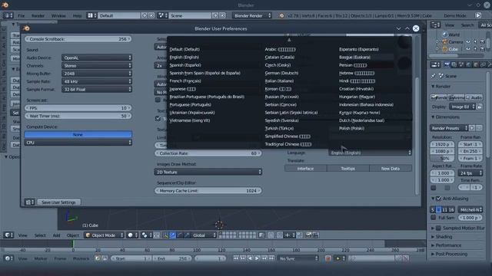This screenshot has width=492, height=276.
Task: Toggle the Interface translate option
Action: tap(306, 169)
